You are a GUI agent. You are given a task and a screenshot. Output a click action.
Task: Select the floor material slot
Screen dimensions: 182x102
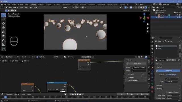(166, 48)
